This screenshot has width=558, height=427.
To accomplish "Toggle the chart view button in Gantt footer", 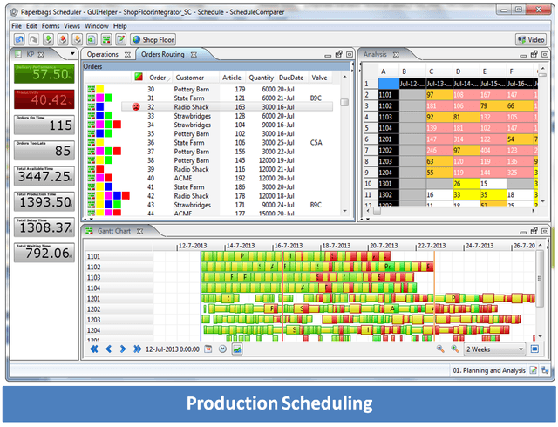I will 237,349.
